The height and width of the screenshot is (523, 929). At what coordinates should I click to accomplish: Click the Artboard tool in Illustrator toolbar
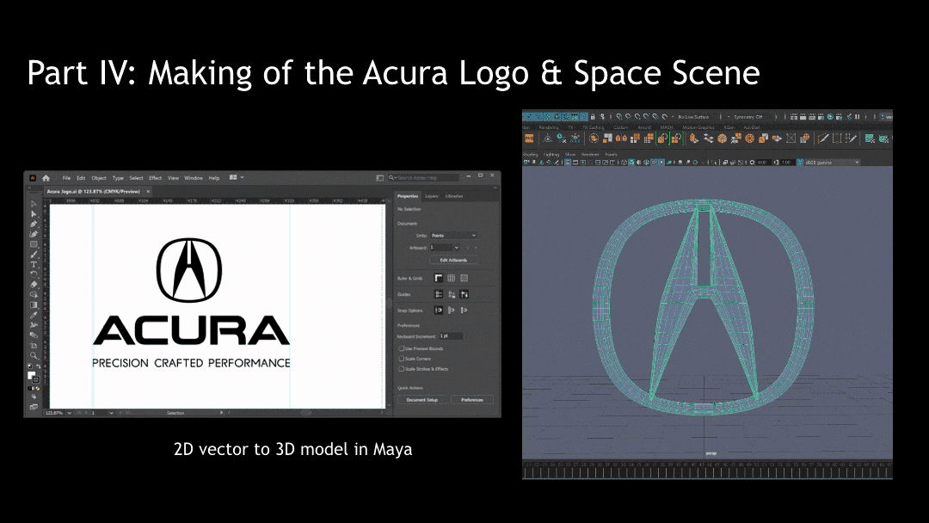[x=34, y=345]
